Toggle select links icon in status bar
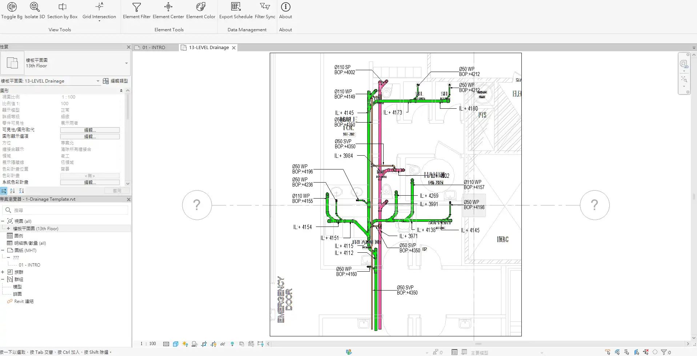This screenshot has width=697, height=356. pos(608,352)
